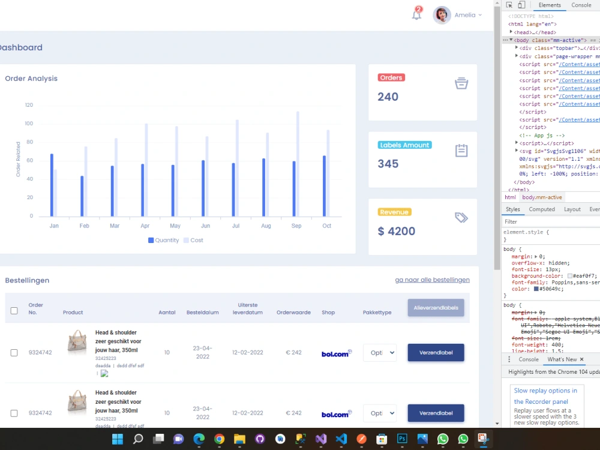Open Windows taskbar search

138,439
